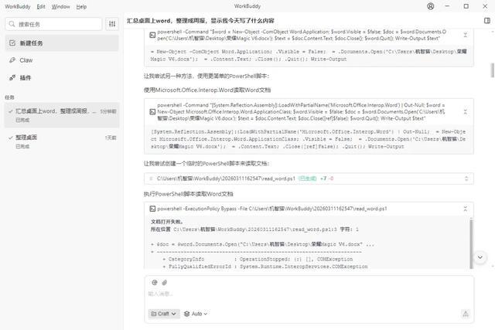Click the Claw sidebar icon
The height and width of the screenshot is (330, 495).
point(12,60)
